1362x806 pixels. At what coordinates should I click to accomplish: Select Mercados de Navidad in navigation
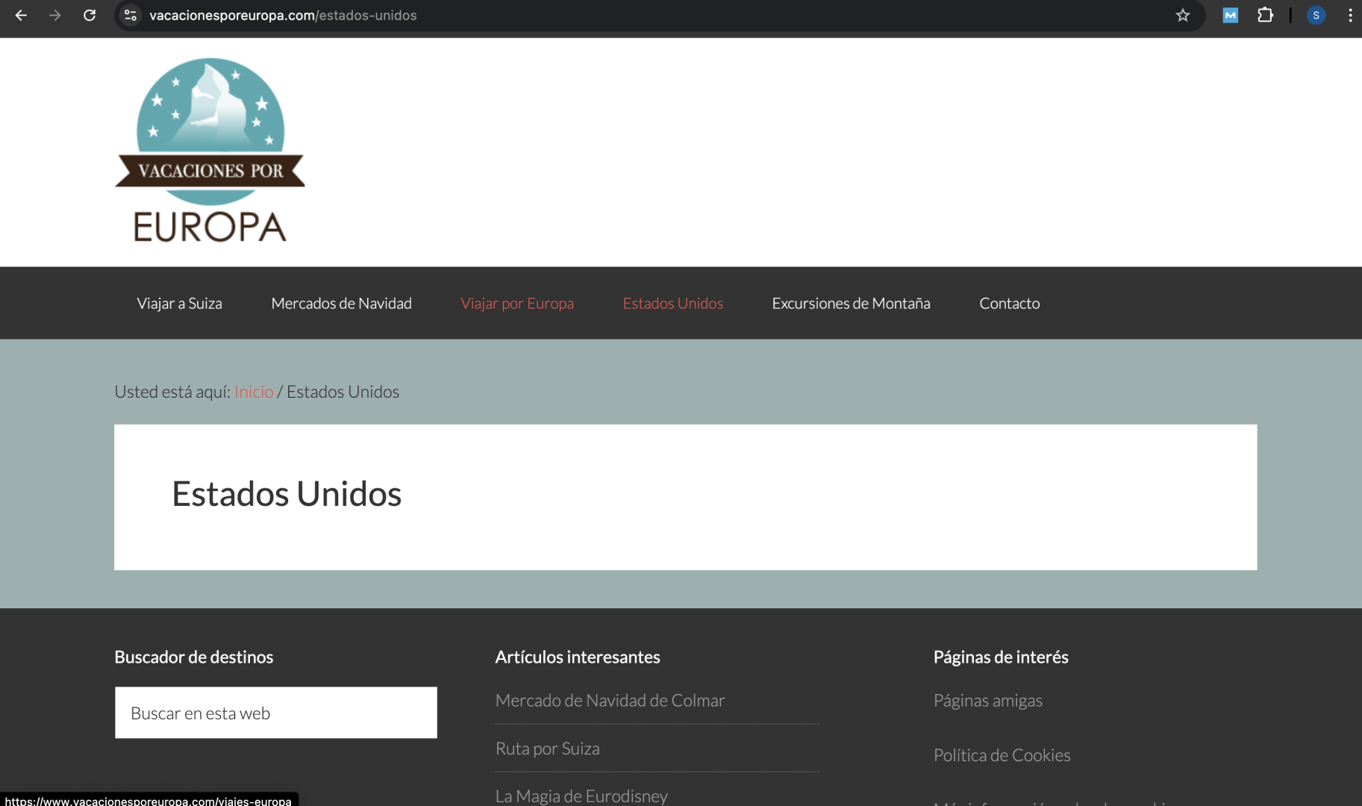(x=341, y=303)
